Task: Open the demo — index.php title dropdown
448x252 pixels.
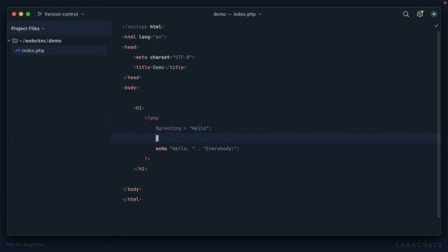Action: pos(237,14)
